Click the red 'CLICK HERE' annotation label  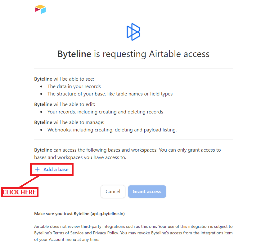coord(20,192)
